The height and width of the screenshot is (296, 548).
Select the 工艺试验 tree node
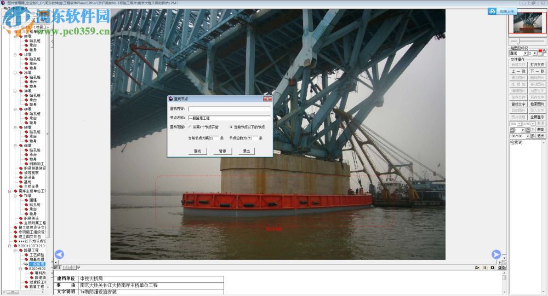tap(37, 255)
